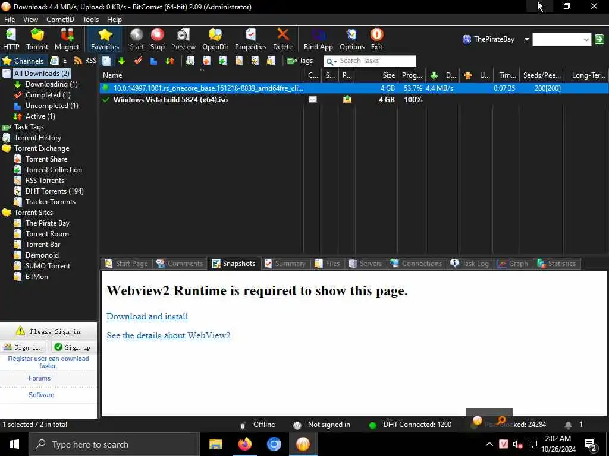Click the Active filter arrows icon in toolbar

(x=169, y=61)
